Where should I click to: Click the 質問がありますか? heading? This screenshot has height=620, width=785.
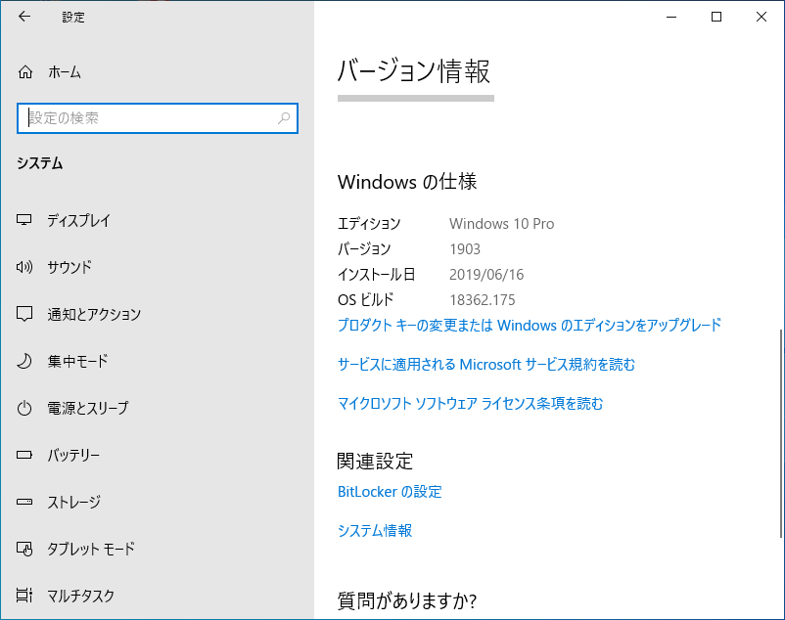(x=407, y=600)
